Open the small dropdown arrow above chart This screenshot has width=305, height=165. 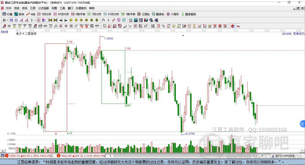click(x=183, y=36)
